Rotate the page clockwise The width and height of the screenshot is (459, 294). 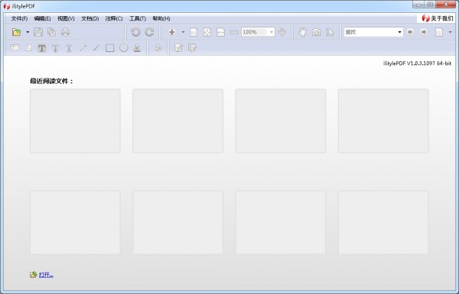point(150,32)
